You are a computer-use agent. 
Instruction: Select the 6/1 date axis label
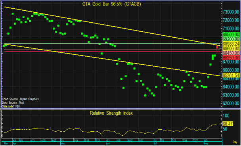pyautogui.click(x=108, y=140)
